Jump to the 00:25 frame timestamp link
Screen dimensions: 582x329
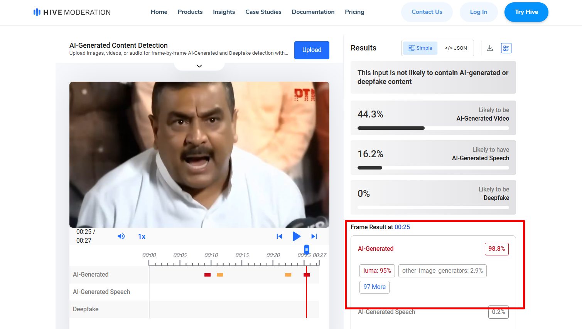tap(402, 227)
